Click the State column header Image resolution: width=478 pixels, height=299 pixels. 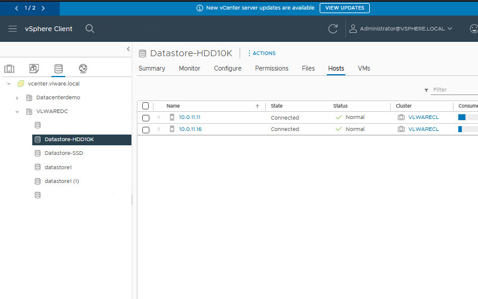pos(277,106)
